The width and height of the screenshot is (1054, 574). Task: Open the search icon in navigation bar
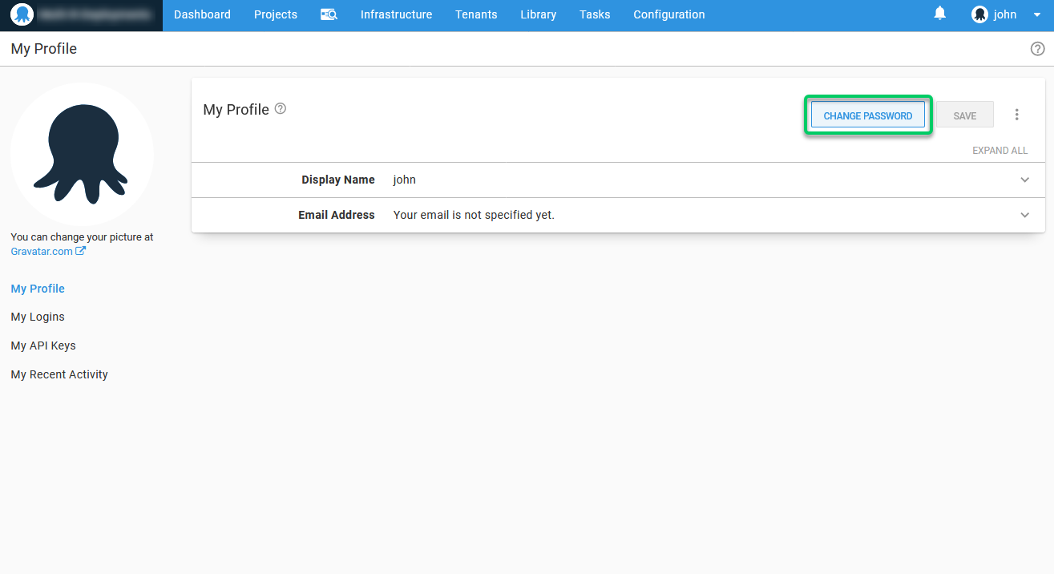coord(329,14)
